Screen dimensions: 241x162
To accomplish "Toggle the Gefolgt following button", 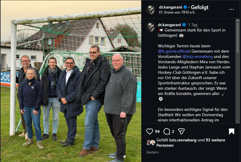I will click(x=200, y=7).
